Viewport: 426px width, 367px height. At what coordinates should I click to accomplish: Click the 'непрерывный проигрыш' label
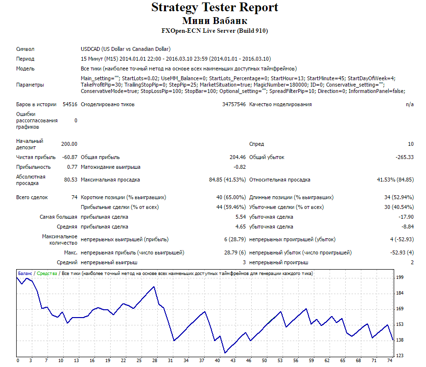pos(279,262)
